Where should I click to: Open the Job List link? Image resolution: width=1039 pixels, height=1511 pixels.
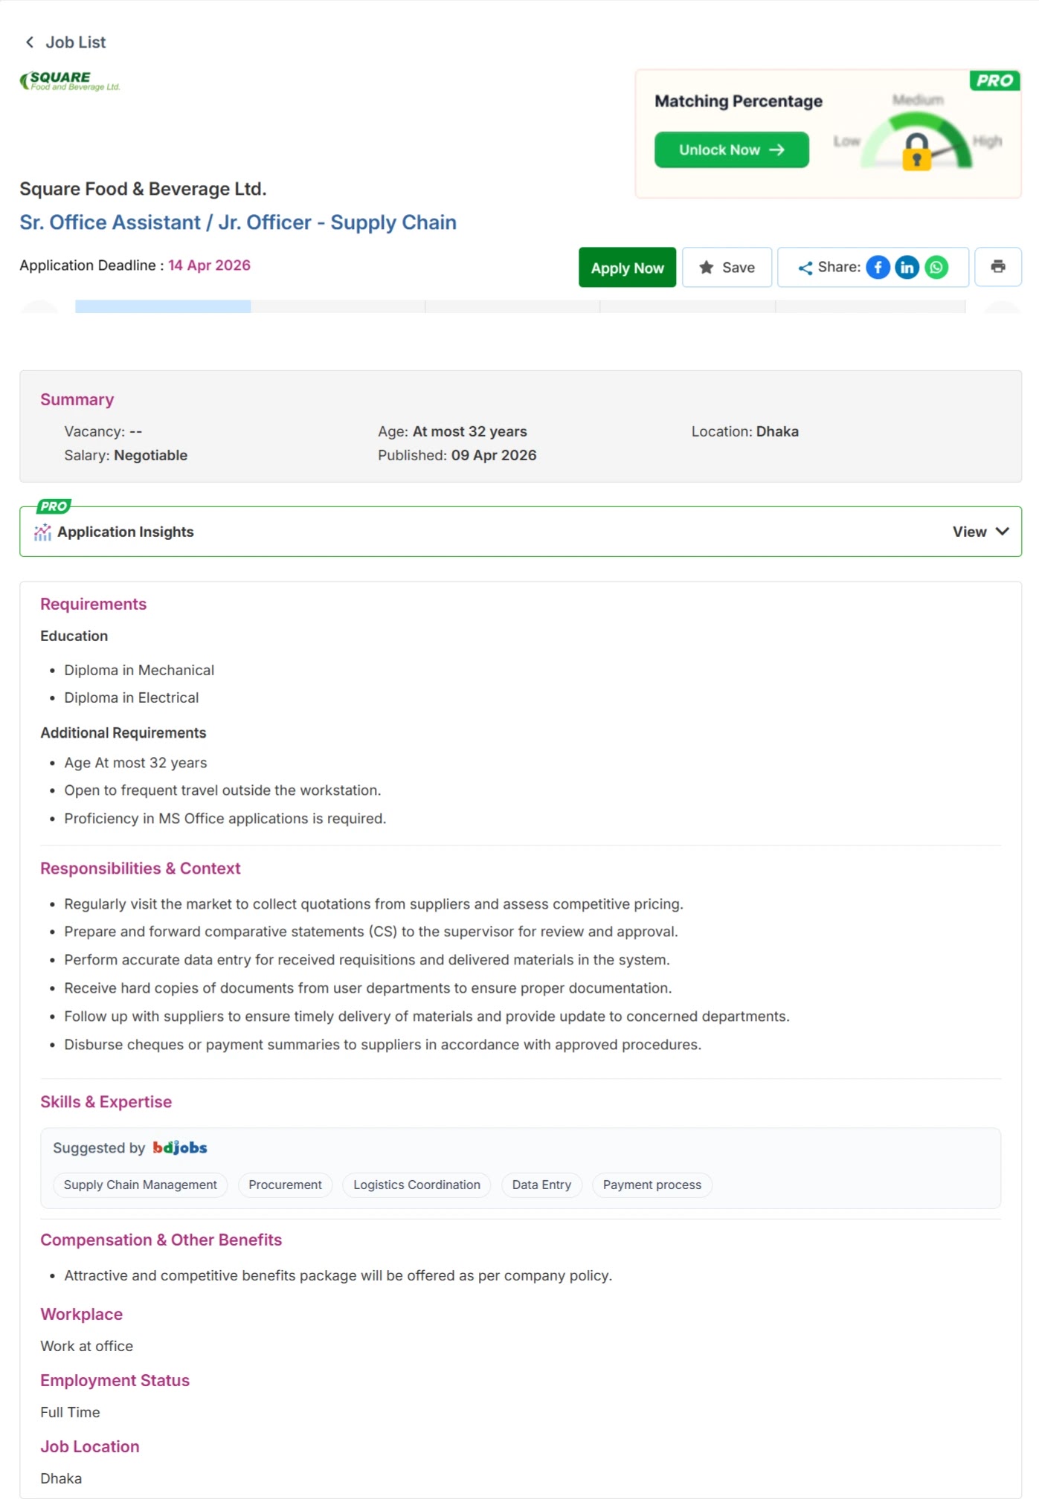click(x=75, y=42)
